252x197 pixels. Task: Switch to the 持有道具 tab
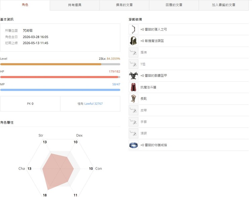(75, 5)
